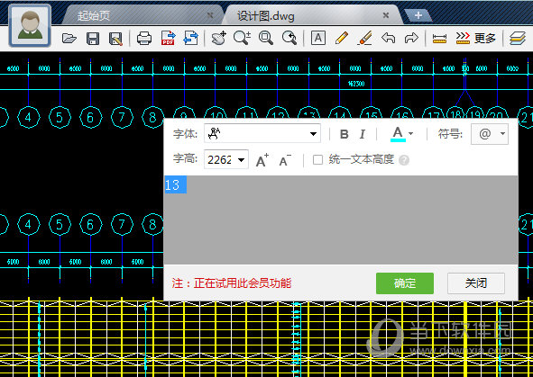Toggle Bold formatting
This screenshot has height=377, width=533.
[344, 134]
